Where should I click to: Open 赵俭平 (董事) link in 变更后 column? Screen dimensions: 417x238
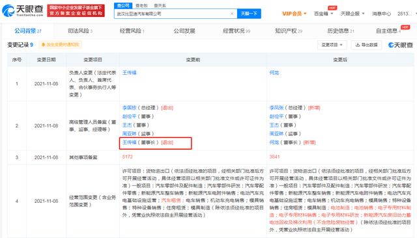[x=276, y=116]
